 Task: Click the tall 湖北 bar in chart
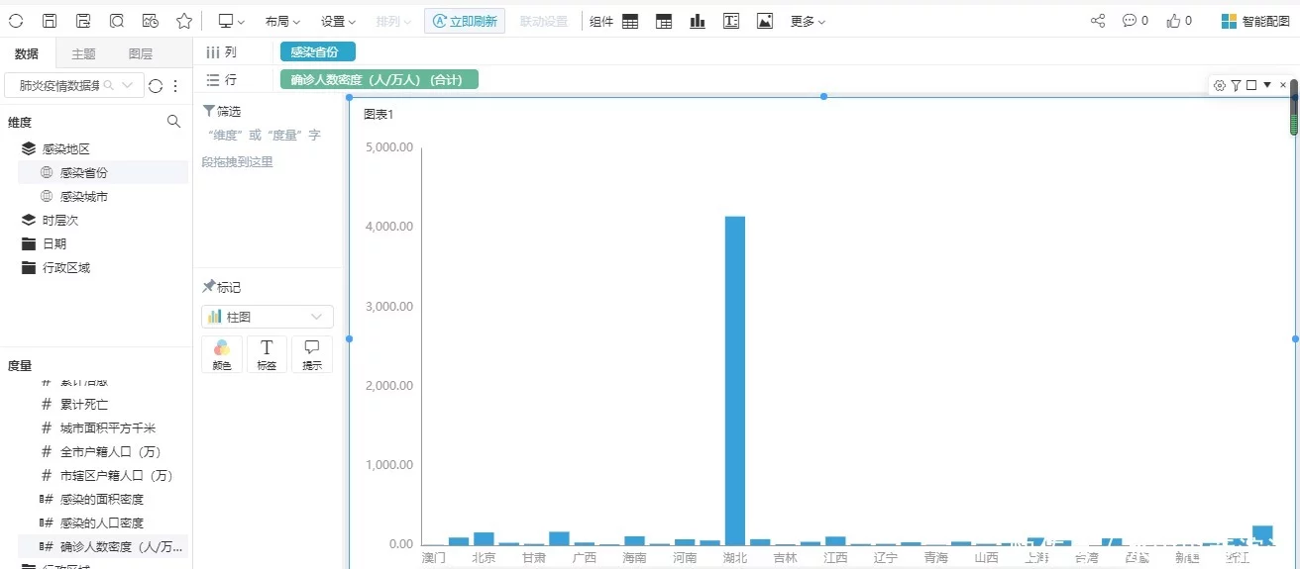pyautogui.click(x=735, y=380)
